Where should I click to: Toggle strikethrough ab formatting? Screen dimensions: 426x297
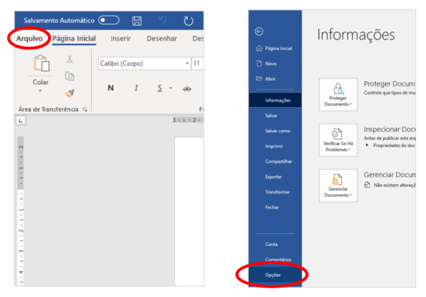coord(187,88)
